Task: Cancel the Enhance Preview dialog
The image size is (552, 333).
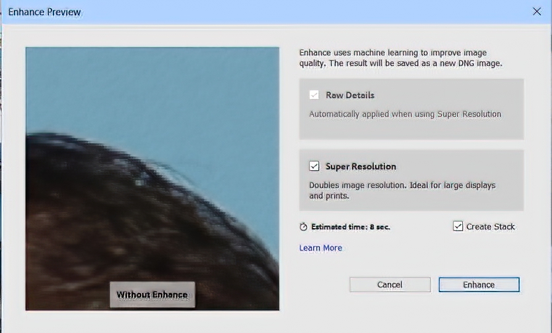Action: 390,284
